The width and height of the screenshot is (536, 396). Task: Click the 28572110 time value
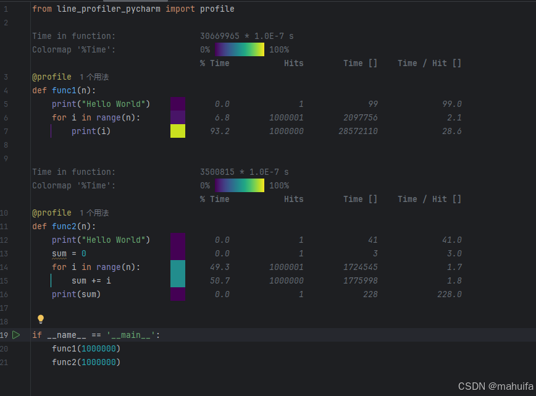tap(358, 131)
